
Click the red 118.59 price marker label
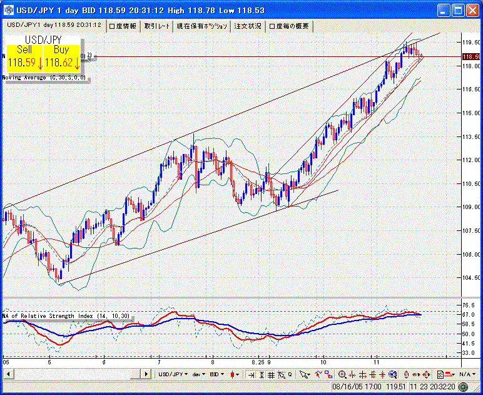click(470, 56)
